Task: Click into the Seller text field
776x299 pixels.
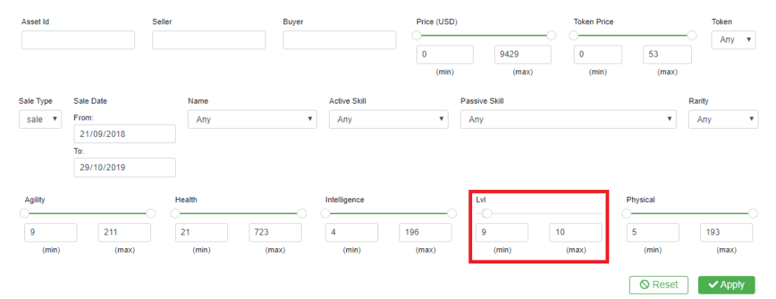Action: coord(209,40)
